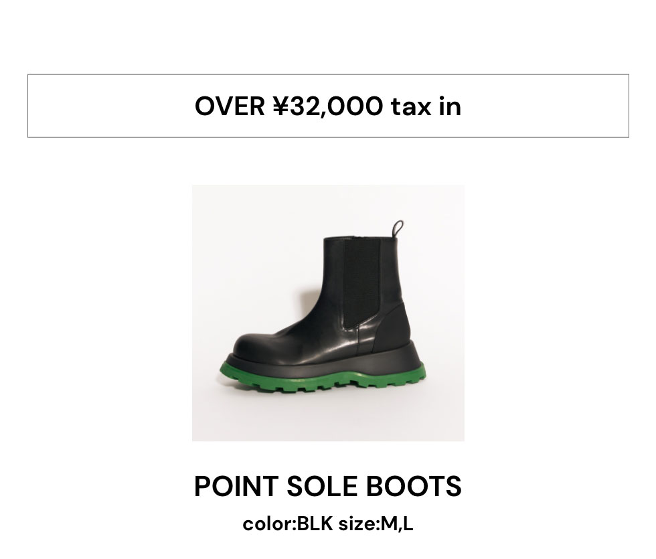Open the black boot product photo
This screenshot has height=559, width=656.
(328, 313)
